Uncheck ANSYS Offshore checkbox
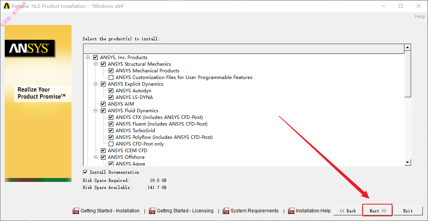This screenshot has height=221, width=428. [x=103, y=157]
